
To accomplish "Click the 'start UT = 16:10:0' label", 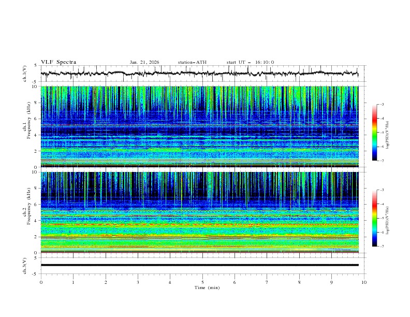I will click(250, 62).
